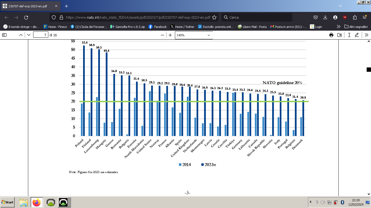Open network connection tray icon
The height and width of the screenshot is (208, 371).
point(329,202)
